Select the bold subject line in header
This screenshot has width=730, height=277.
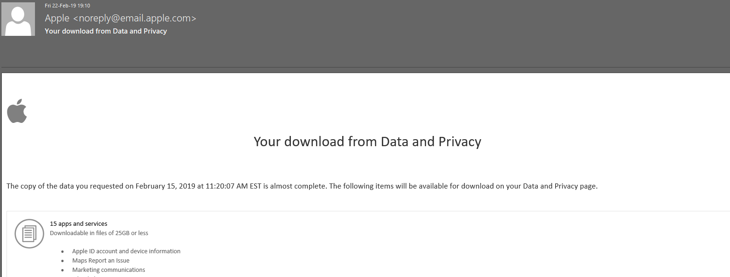(x=106, y=31)
